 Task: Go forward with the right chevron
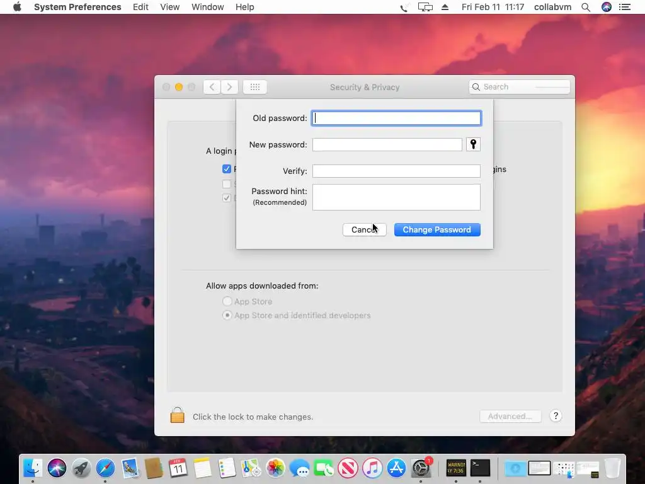click(229, 87)
